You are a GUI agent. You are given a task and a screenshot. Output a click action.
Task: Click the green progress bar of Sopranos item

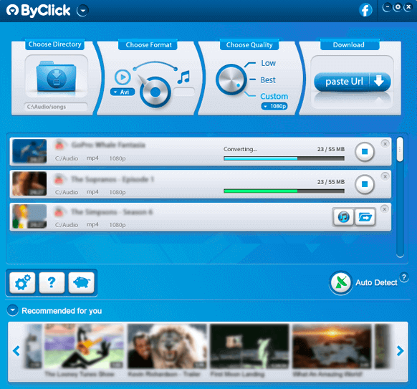coord(284,191)
